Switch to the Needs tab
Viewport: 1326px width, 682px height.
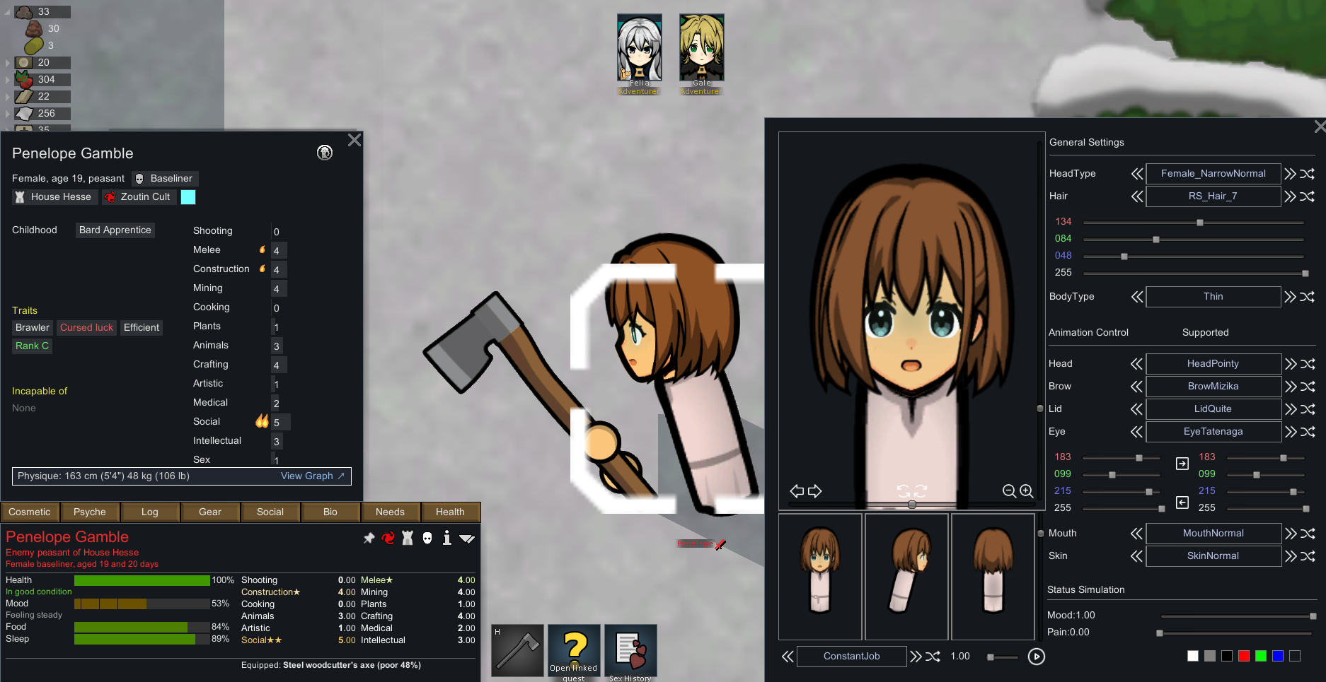391,512
